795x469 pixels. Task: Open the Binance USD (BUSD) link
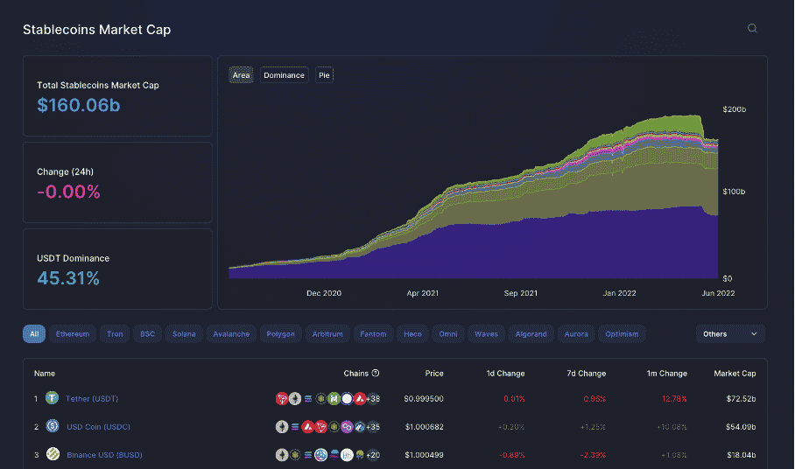(104, 455)
